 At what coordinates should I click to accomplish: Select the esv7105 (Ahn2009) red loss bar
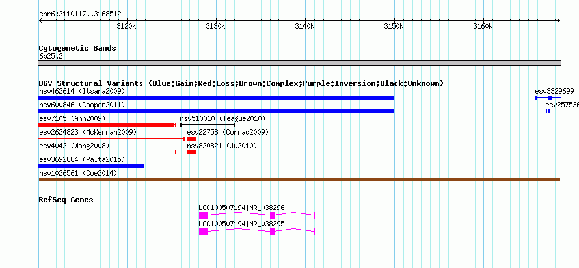point(107,125)
